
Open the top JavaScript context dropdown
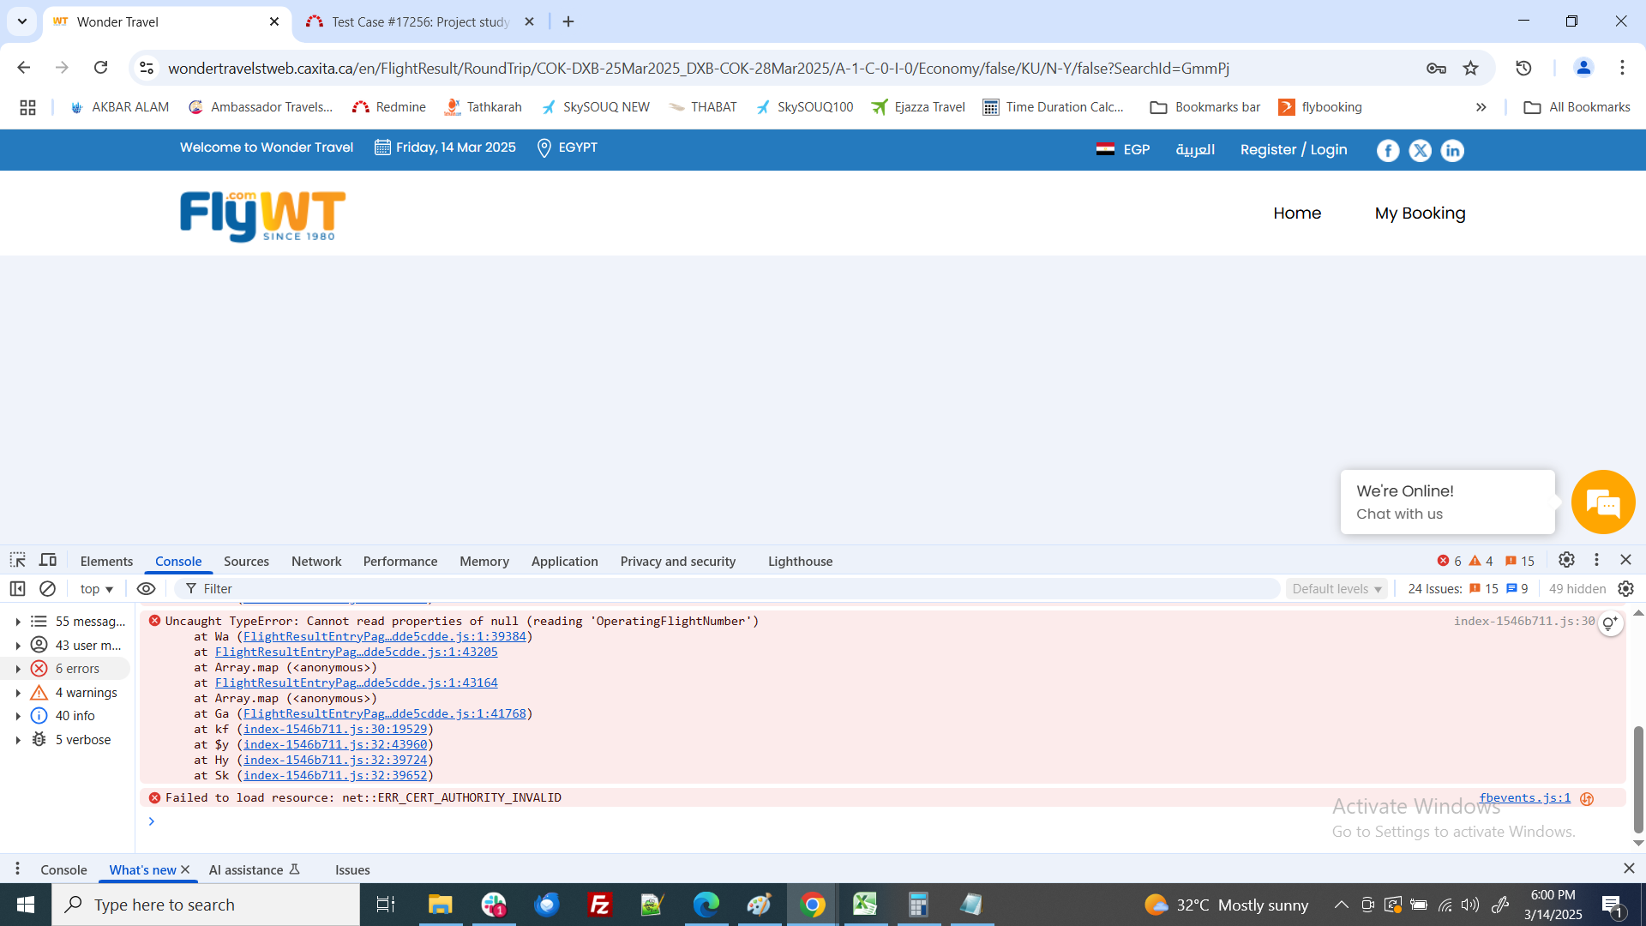[x=96, y=588]
